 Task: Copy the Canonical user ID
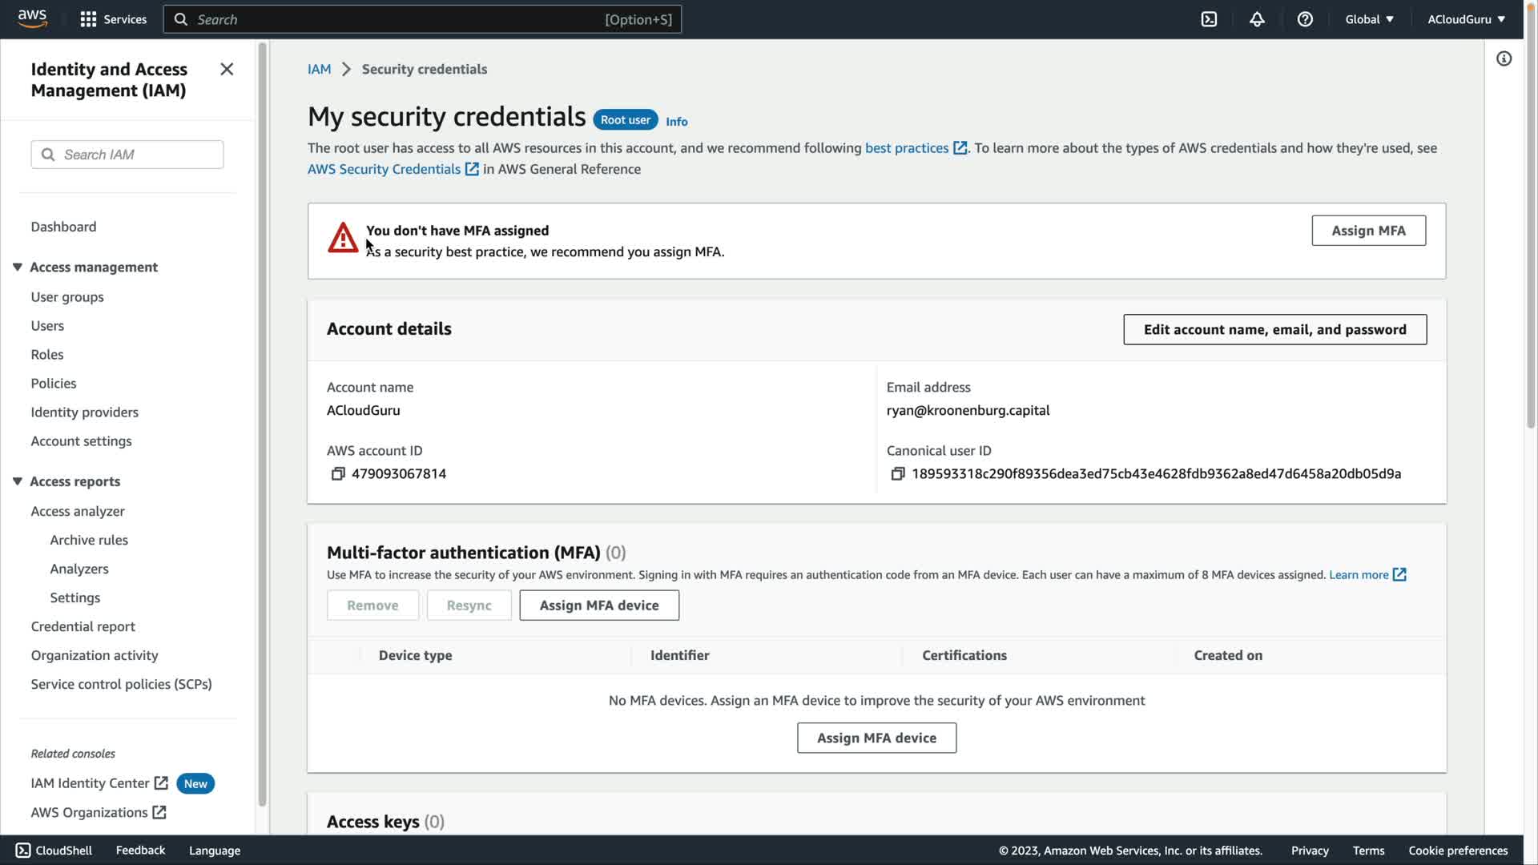tap(898, 474)
